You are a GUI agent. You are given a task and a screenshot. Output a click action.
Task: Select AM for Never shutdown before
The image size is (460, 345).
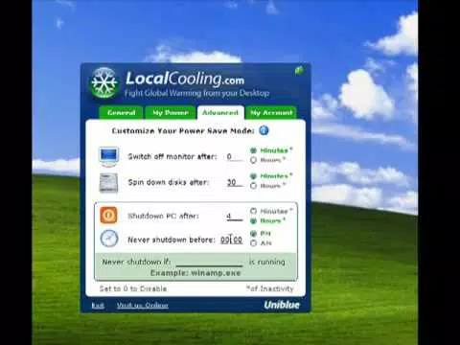253,243
